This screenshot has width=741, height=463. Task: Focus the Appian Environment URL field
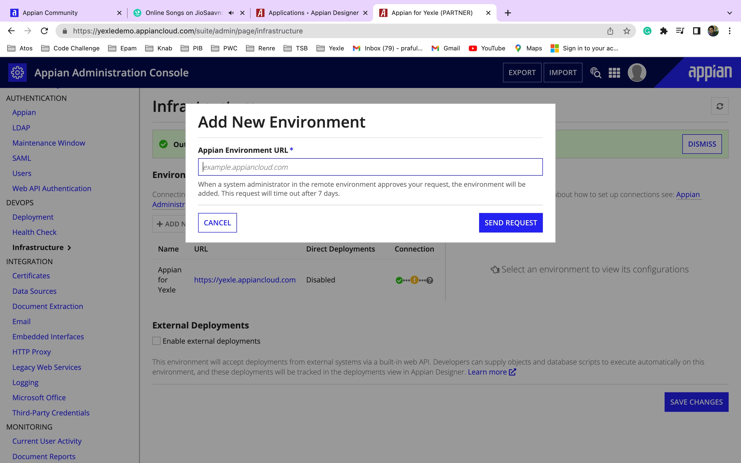pyautogui.click(x=370, y=167)
